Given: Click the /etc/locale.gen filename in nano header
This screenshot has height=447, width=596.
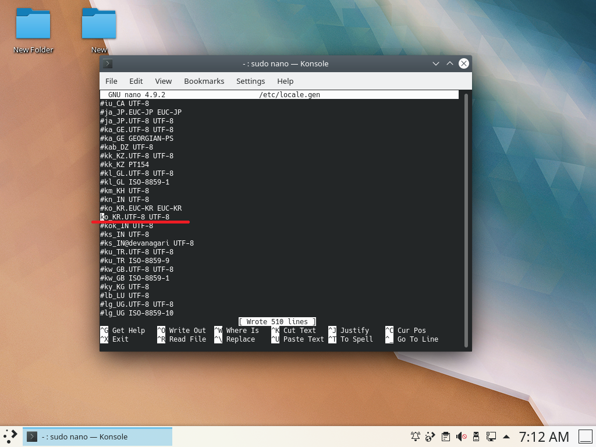Looking at the screenshot, I should point(290,95).
